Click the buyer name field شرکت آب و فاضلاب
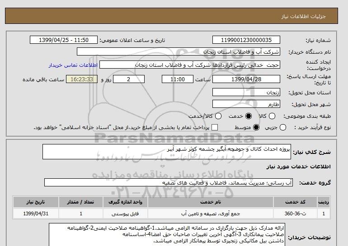The image size is (348, 246). point(179,52)
